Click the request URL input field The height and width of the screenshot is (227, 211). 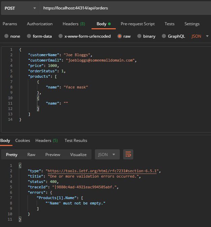(x=125, y=8)
